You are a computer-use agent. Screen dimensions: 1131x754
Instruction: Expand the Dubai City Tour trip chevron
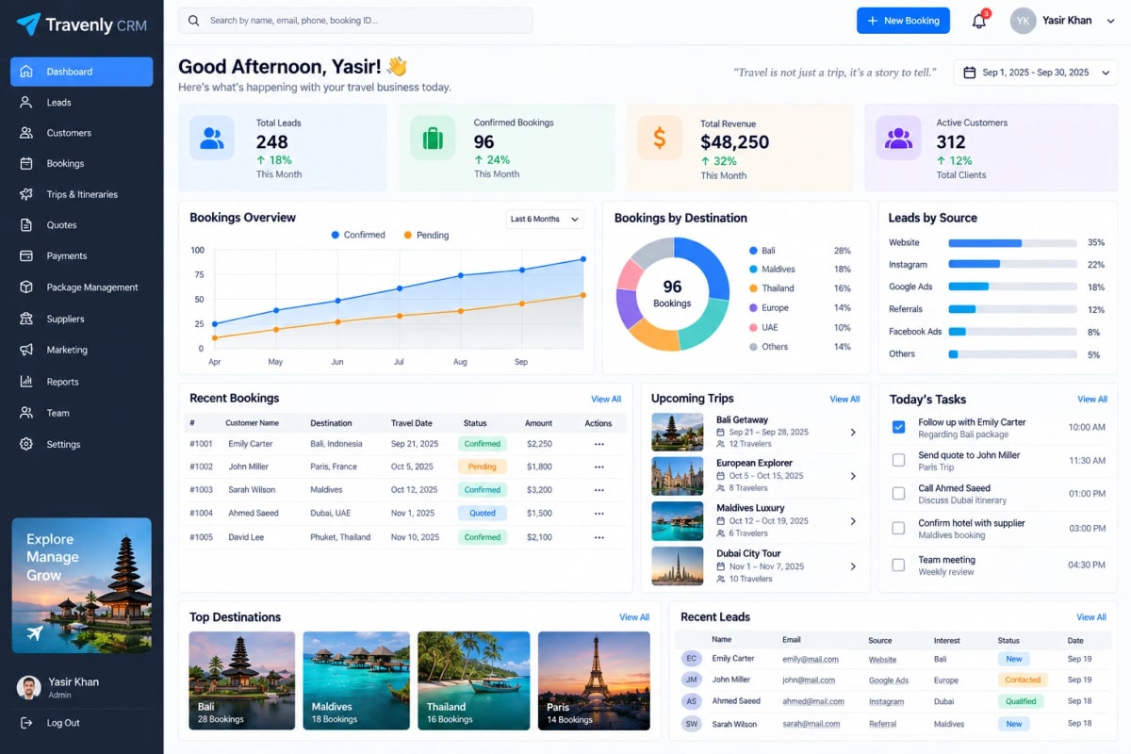click(853, 566)
